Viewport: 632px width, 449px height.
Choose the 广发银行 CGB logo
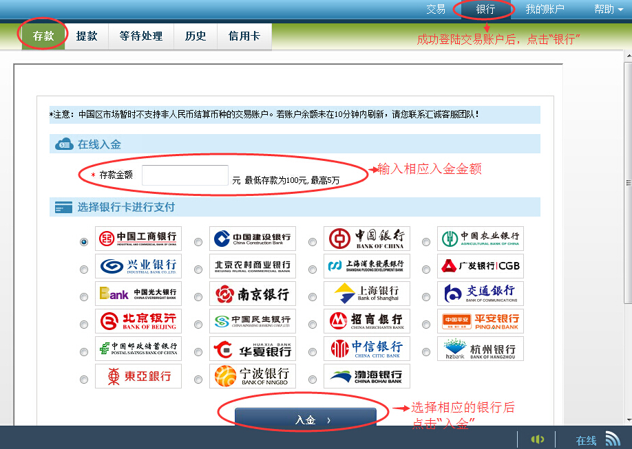481,266
